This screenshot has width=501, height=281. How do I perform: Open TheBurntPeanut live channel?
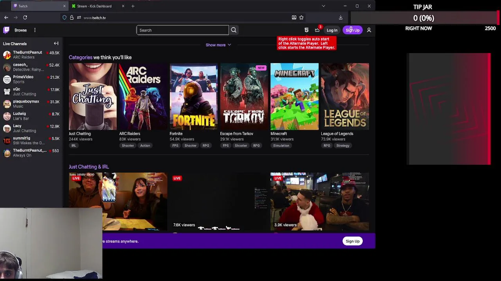(31, 55)
